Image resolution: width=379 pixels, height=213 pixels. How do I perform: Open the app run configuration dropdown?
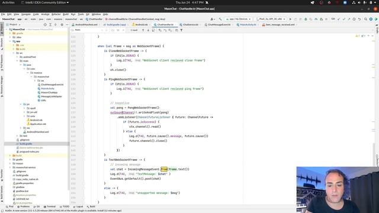[x=238, y=19]
